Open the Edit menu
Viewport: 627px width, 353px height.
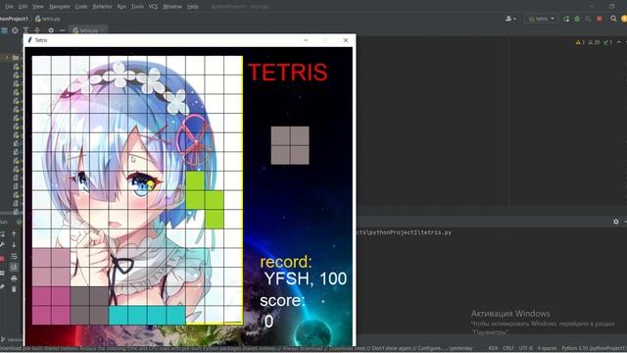pyautogui.click(x=24, y=7)
